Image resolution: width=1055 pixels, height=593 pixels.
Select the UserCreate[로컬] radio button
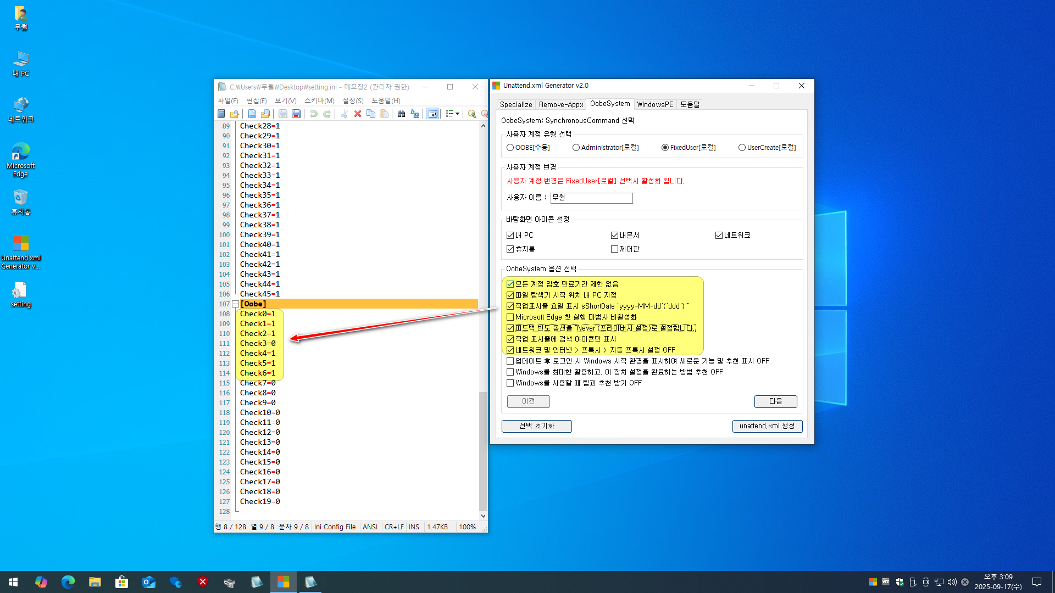click(742, 148)
